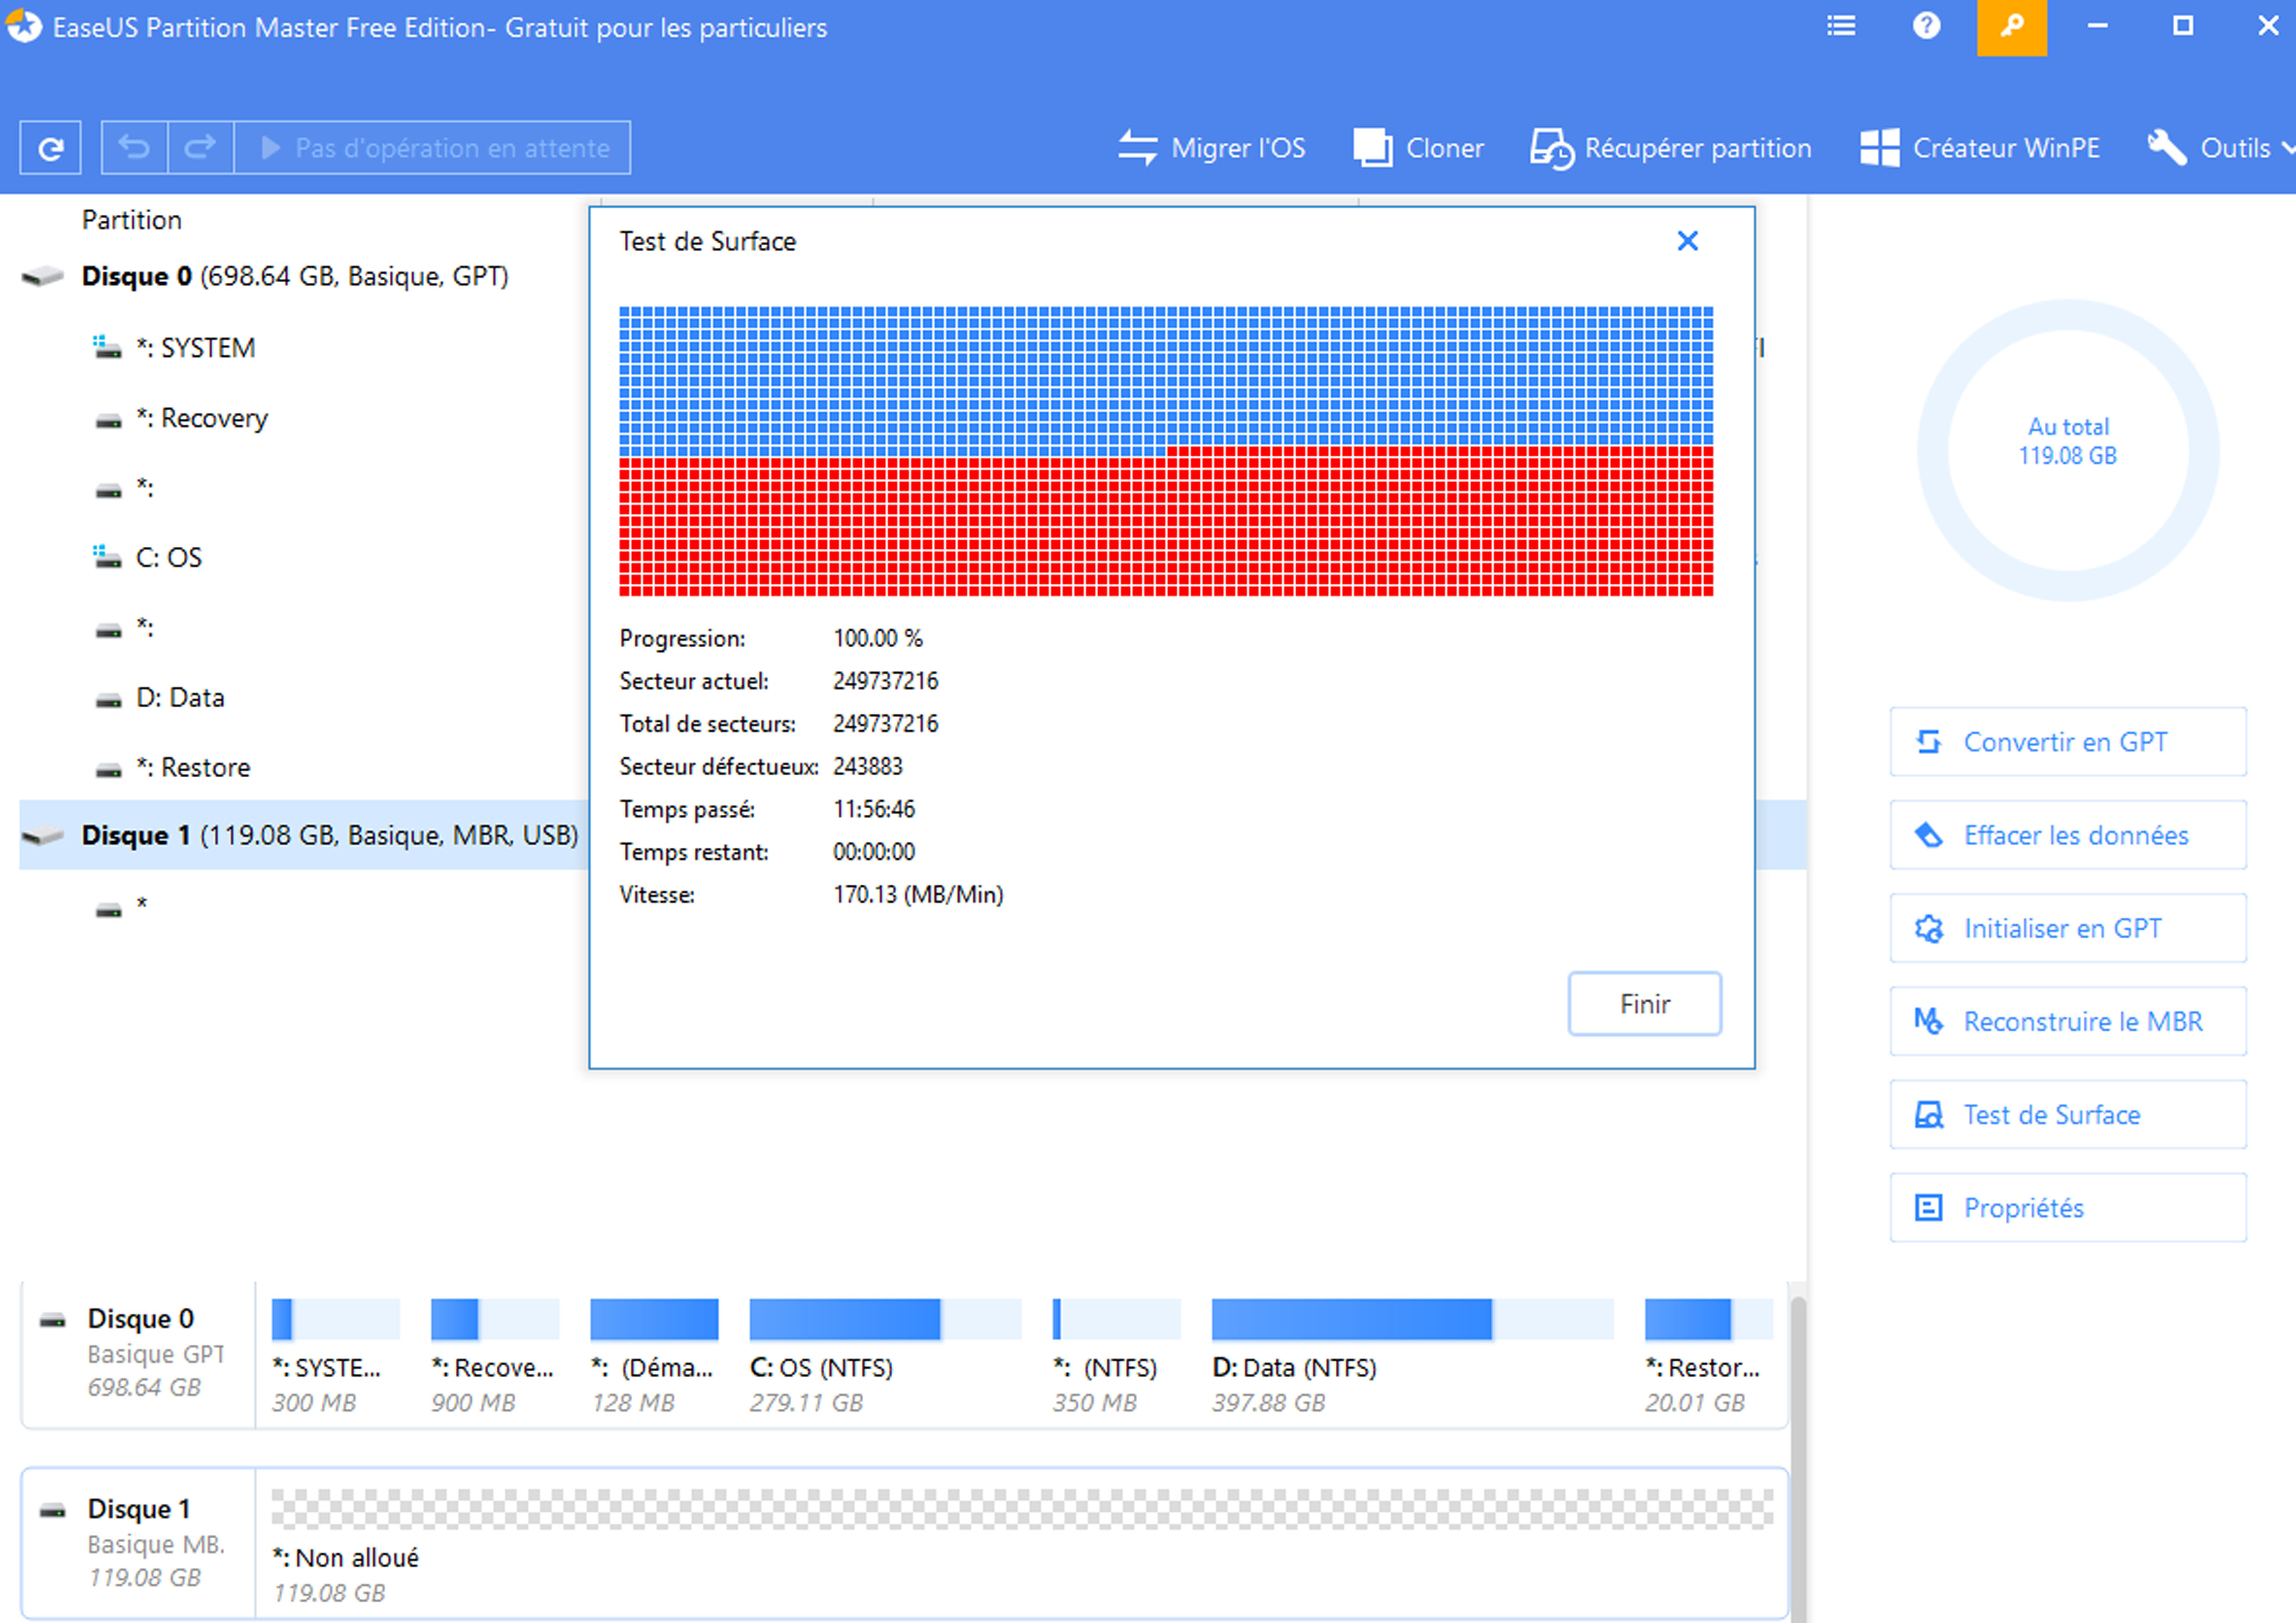The image size is (2296, 1623).
Task: Click the Partition column header
Action: pyautogui.click(x=131, y=220)
